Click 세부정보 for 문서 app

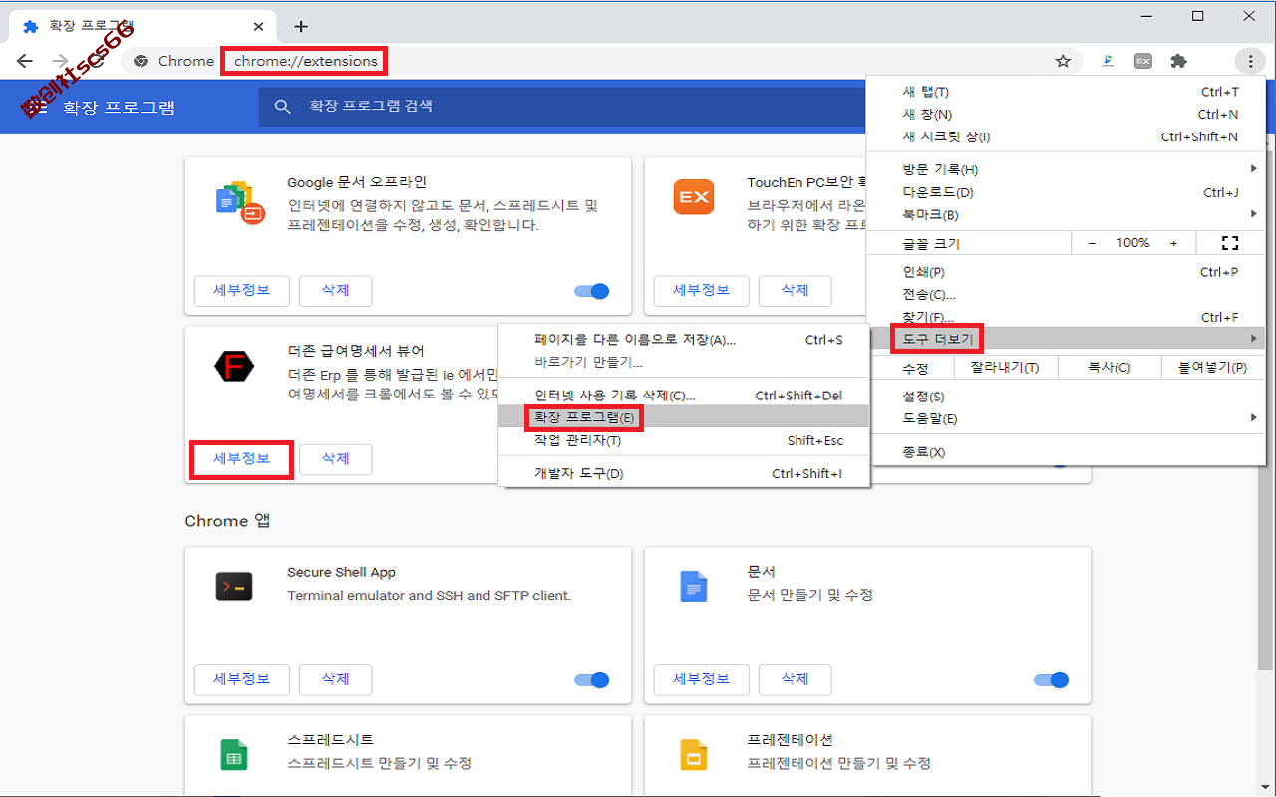pos(701,680)
